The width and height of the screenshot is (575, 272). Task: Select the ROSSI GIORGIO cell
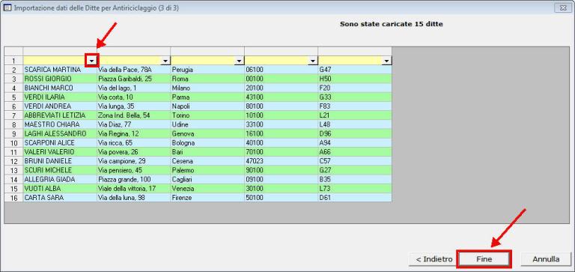point(60,79)
